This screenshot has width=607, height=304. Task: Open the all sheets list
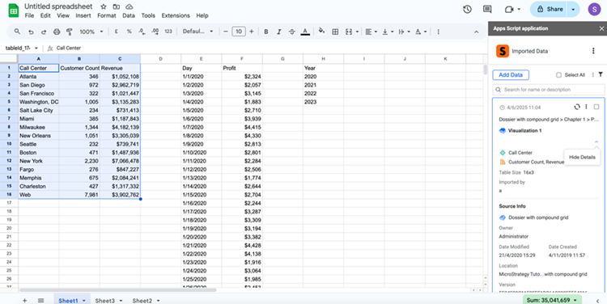click(40, 301)
